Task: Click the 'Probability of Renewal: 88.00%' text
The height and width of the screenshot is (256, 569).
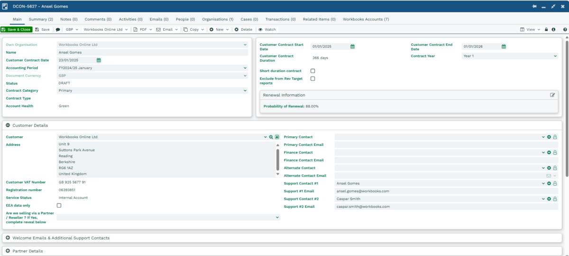Action: (x=291, y=106)
